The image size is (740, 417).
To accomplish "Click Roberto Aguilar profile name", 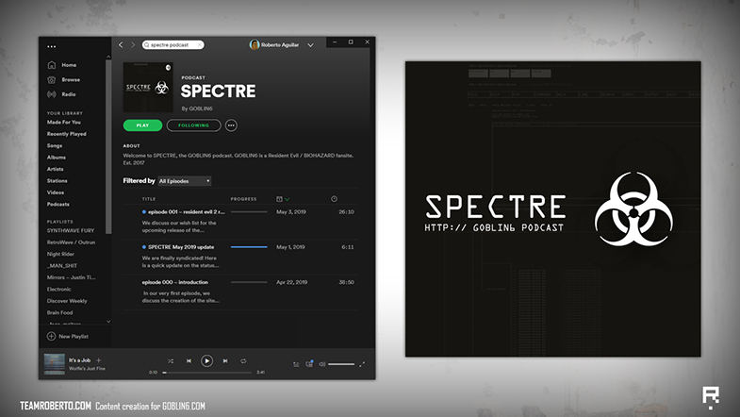I will click(280, 45).
